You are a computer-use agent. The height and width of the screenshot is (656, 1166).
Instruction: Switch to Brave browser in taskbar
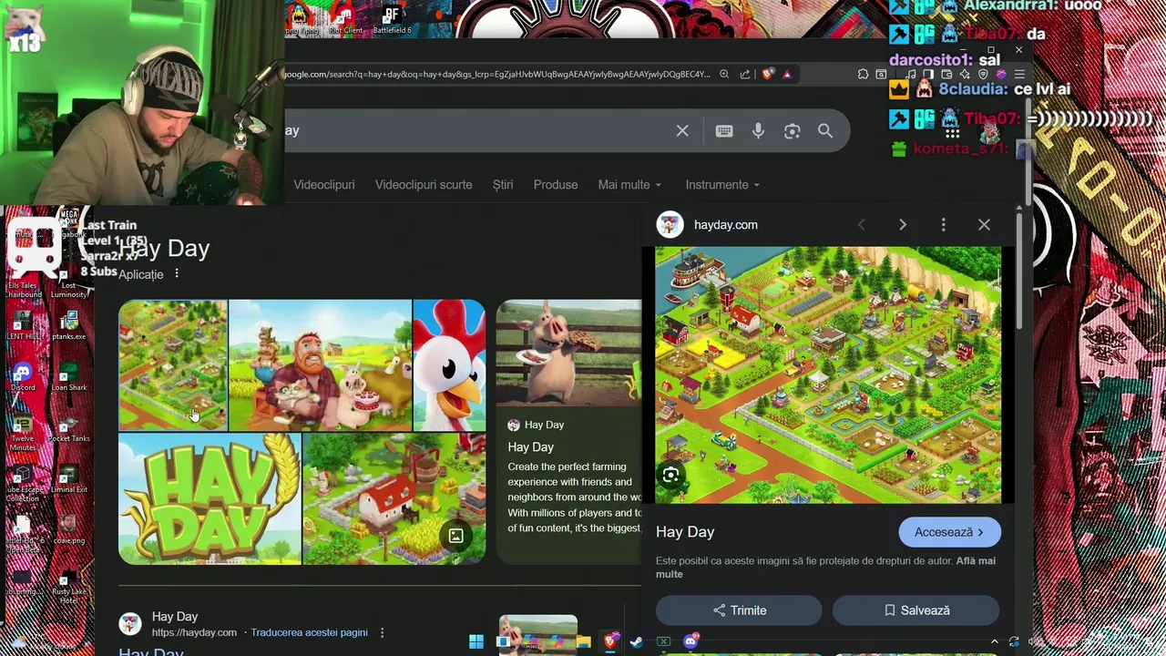pos(610,642)
